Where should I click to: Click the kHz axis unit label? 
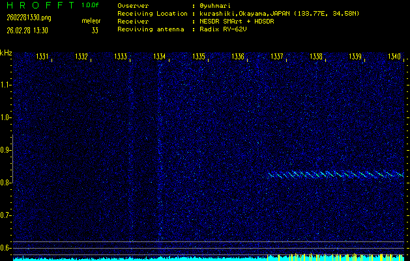[x=6, y=53]
